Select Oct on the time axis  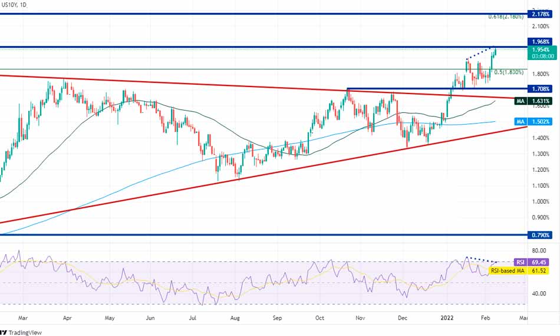(319, 317)
